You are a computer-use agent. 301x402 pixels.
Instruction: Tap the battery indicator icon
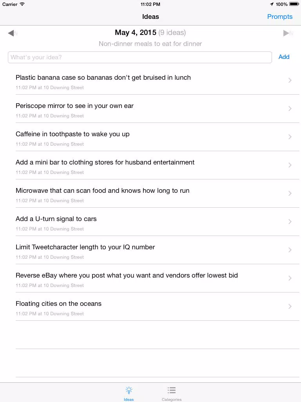click(294, 4)
